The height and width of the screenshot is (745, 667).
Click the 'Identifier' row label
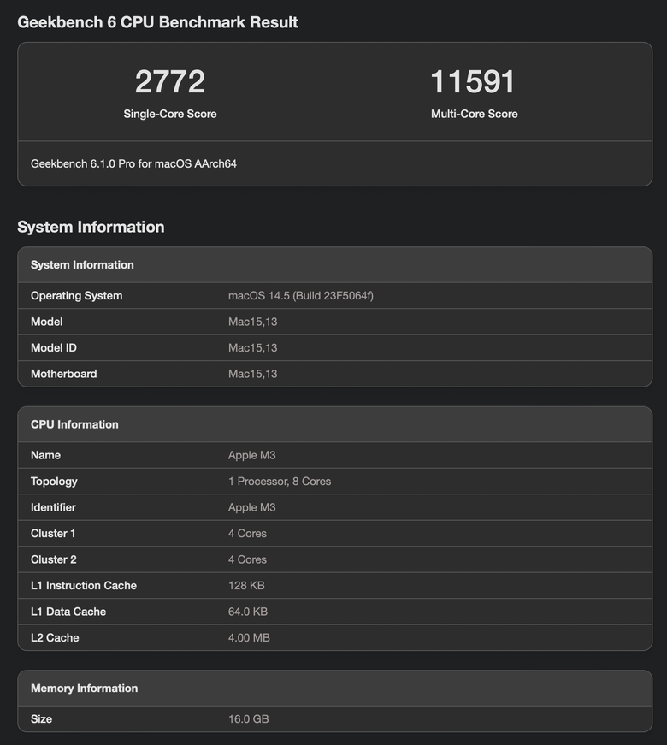pos(53,507)
